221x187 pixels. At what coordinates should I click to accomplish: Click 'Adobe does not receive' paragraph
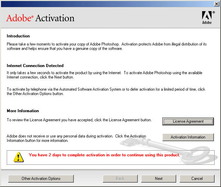76,138
